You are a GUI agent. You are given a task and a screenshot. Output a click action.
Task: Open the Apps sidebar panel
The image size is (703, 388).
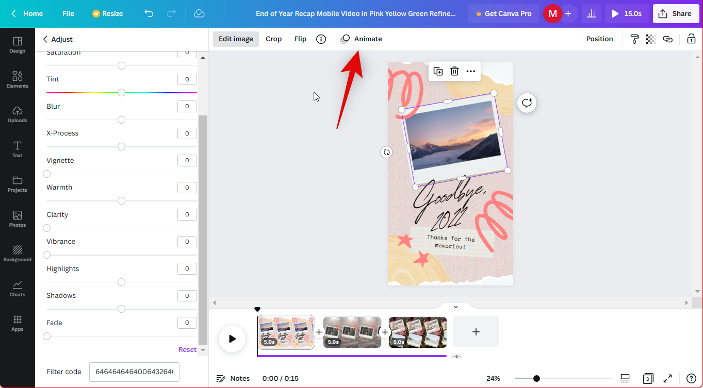click(x=17, y=323)
